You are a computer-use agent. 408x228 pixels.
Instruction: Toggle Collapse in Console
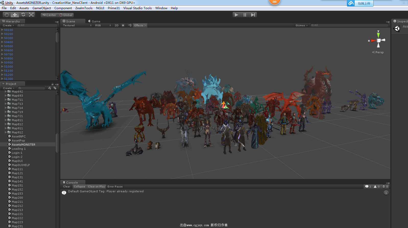[79, 186]
